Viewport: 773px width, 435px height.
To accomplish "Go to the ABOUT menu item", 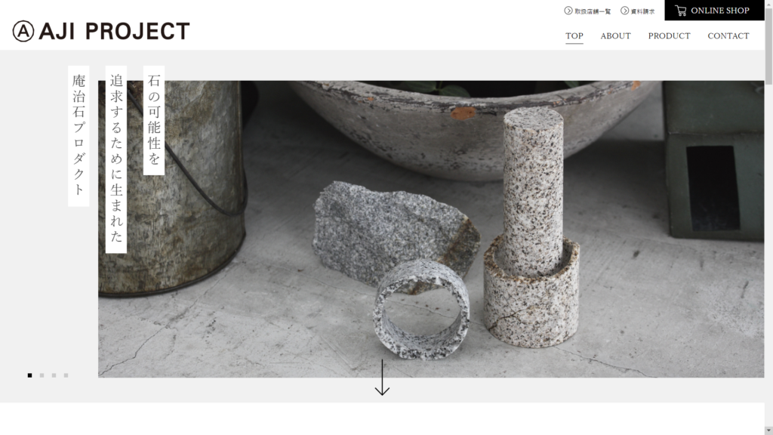I will 616,36.
